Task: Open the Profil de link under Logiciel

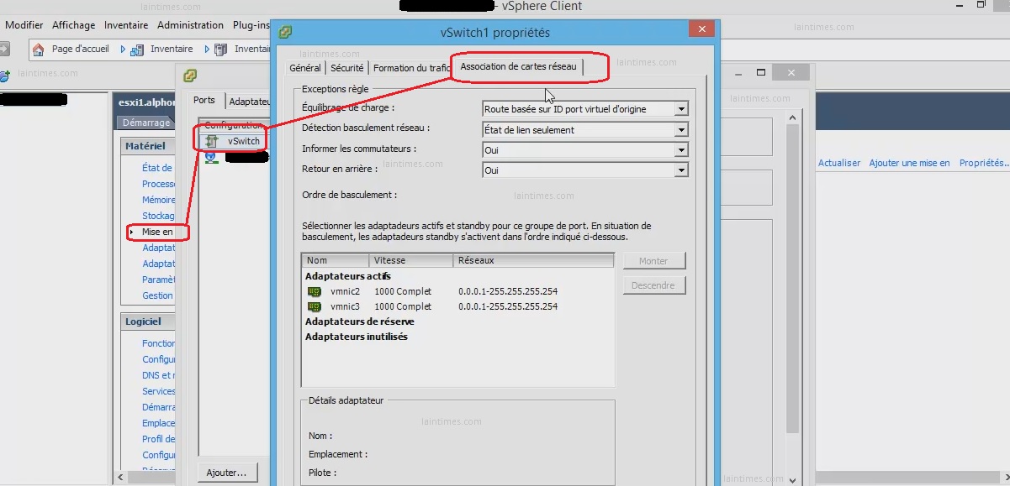Action: (159, 439)
